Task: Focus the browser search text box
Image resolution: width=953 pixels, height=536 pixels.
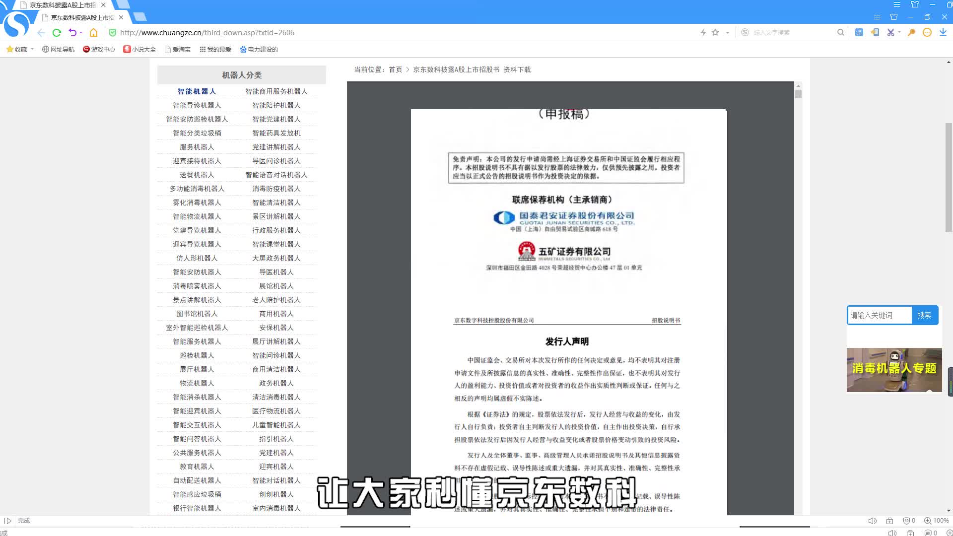Action: point(792,33)
